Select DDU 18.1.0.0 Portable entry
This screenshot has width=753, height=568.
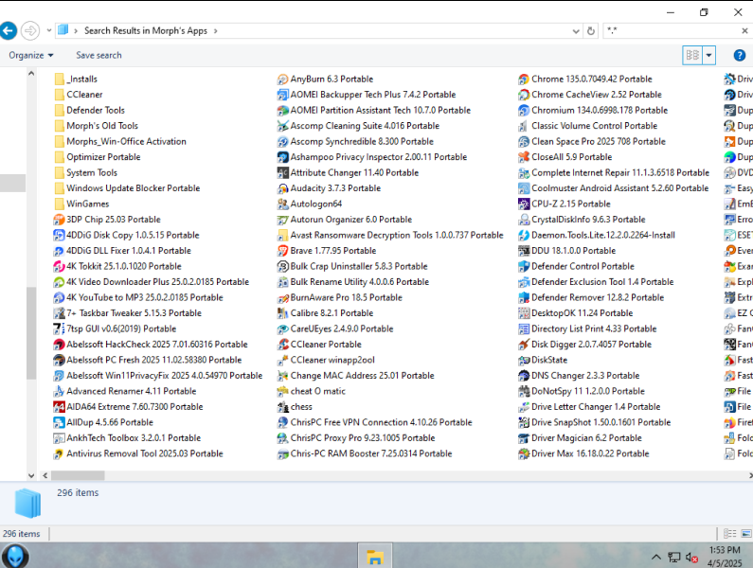(567, 251)
